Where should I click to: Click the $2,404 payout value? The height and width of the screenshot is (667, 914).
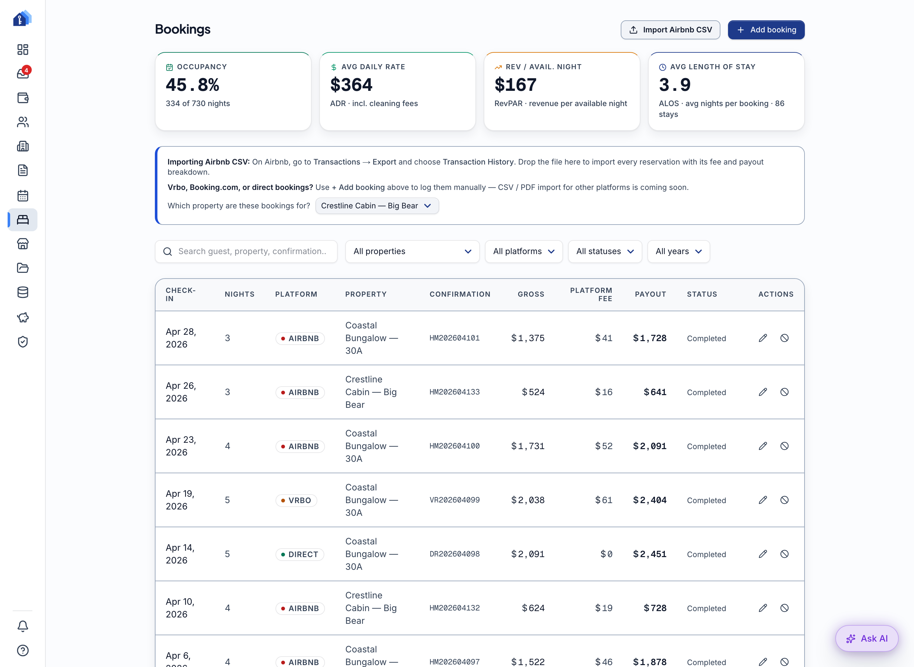[x=649, y=500]
